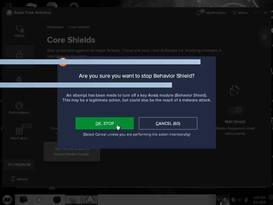Open the Performance gauge sidebar section
The height and width of the screenshot is (205, 273).
click(19, 108)
